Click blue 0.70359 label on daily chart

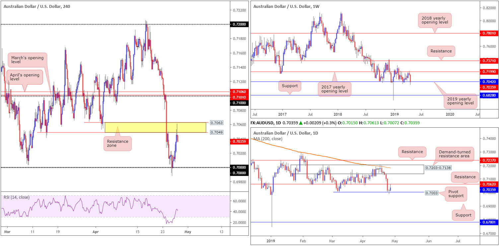489,190
